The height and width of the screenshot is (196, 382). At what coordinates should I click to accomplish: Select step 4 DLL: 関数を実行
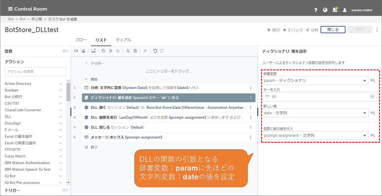(x=169, y=117)
